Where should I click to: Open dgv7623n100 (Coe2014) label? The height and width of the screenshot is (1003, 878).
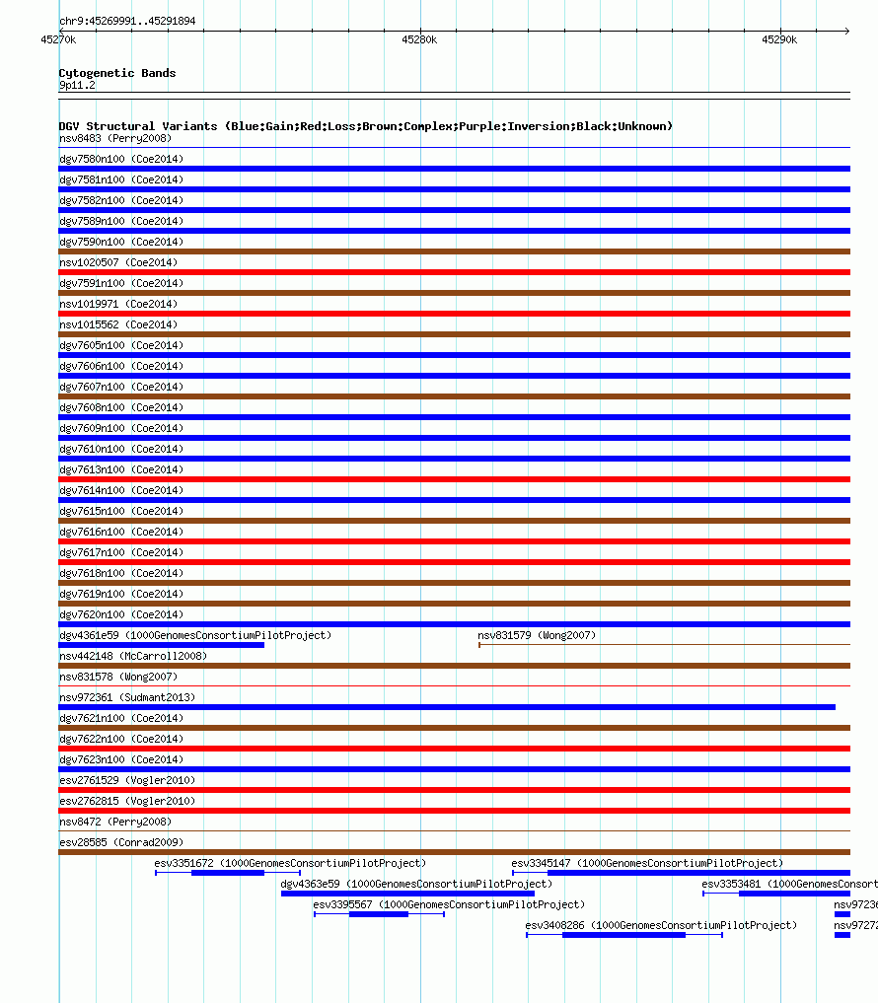tap(121, 760)
